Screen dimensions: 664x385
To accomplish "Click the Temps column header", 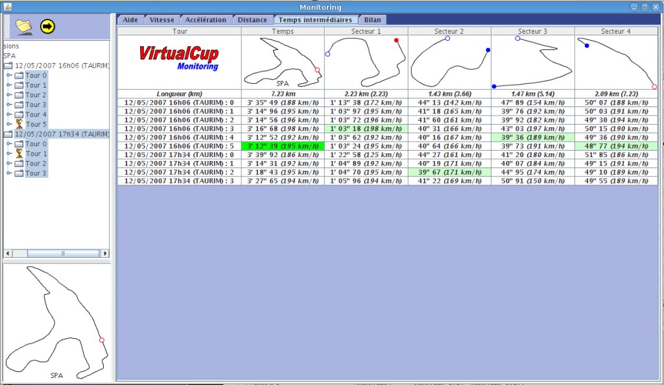I will [x=282, y=31].
